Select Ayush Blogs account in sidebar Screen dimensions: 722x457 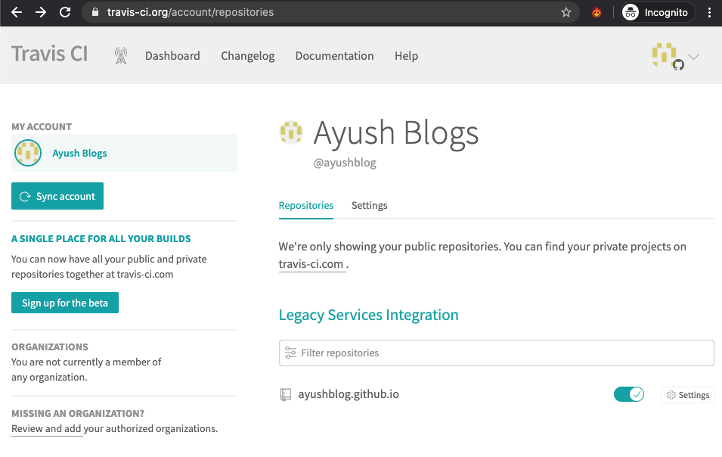click(x=124, y=153)
